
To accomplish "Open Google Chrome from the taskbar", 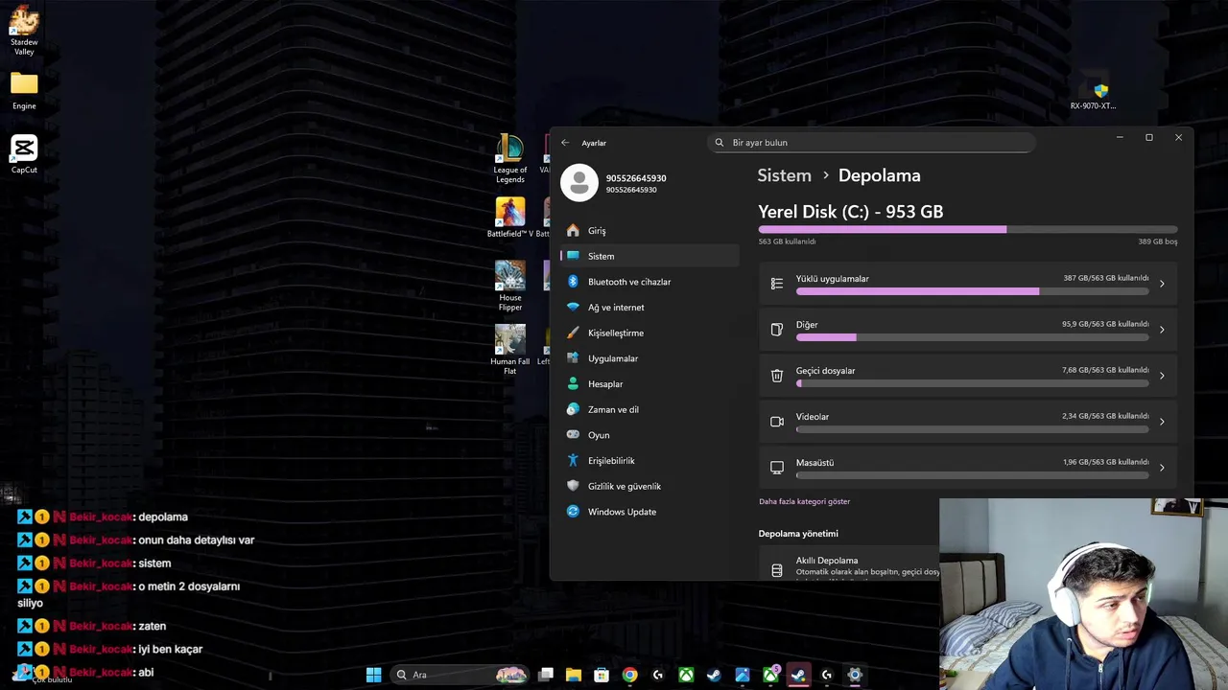I will 629,675.
